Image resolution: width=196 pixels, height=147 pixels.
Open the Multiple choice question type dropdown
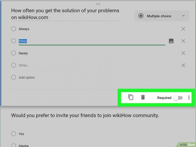tap(162, 16)
